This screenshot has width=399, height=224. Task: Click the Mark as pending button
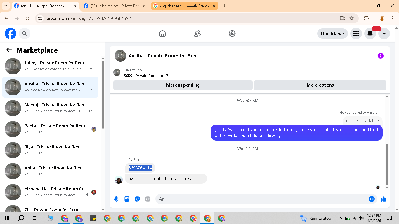(183, 85)
